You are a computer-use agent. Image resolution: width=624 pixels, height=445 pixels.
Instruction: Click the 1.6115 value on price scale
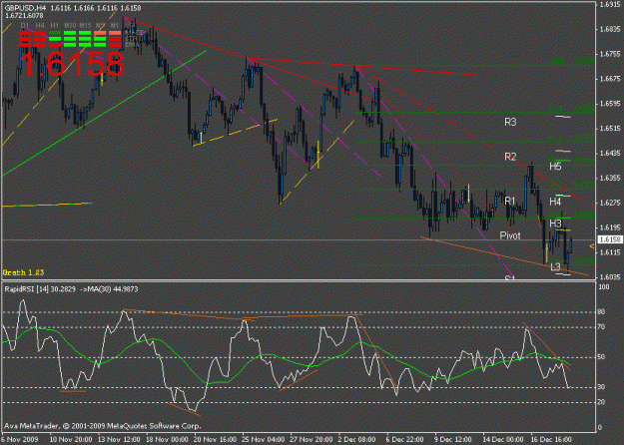tap(610, 252)
